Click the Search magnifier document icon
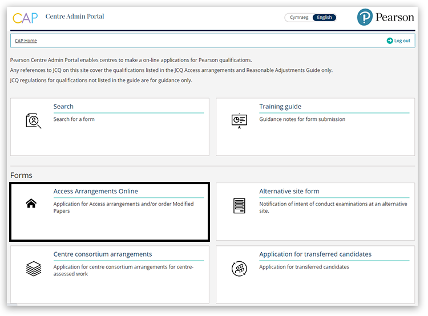The height and width of the screenshot is (316, 428). pyautogui.click(x=34, y=120)
